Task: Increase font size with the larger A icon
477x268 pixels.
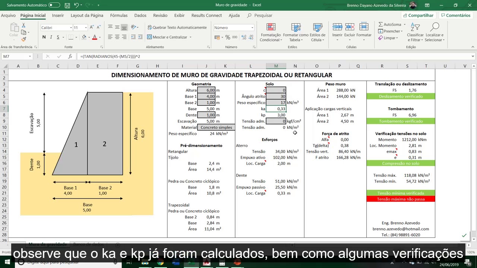Action: pos(92,28)
